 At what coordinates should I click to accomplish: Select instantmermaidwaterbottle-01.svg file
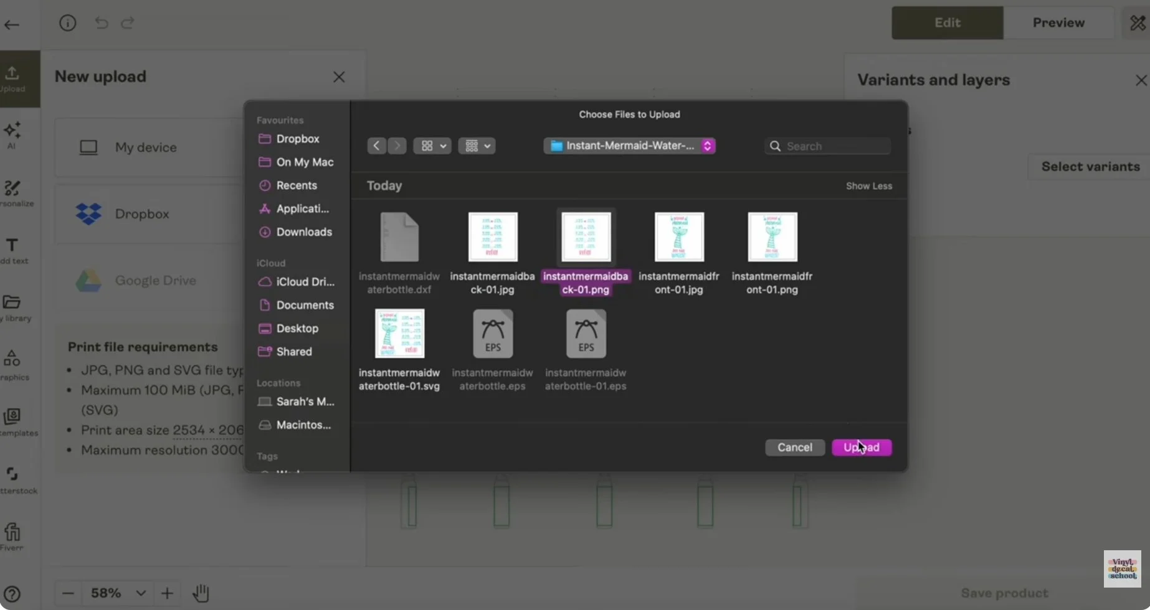399,350
